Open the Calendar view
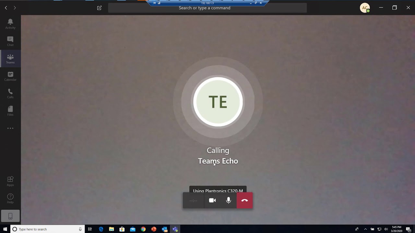This screenshot has width=415, height=233. pyautogui.click(x=10, y=76)
